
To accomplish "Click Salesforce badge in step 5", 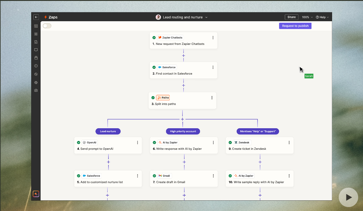I will coord(92,176).
